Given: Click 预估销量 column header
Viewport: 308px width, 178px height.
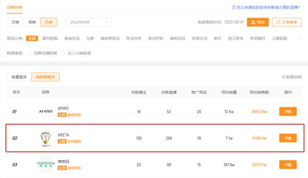Looking at the screenshot, I should pos(229,92).
